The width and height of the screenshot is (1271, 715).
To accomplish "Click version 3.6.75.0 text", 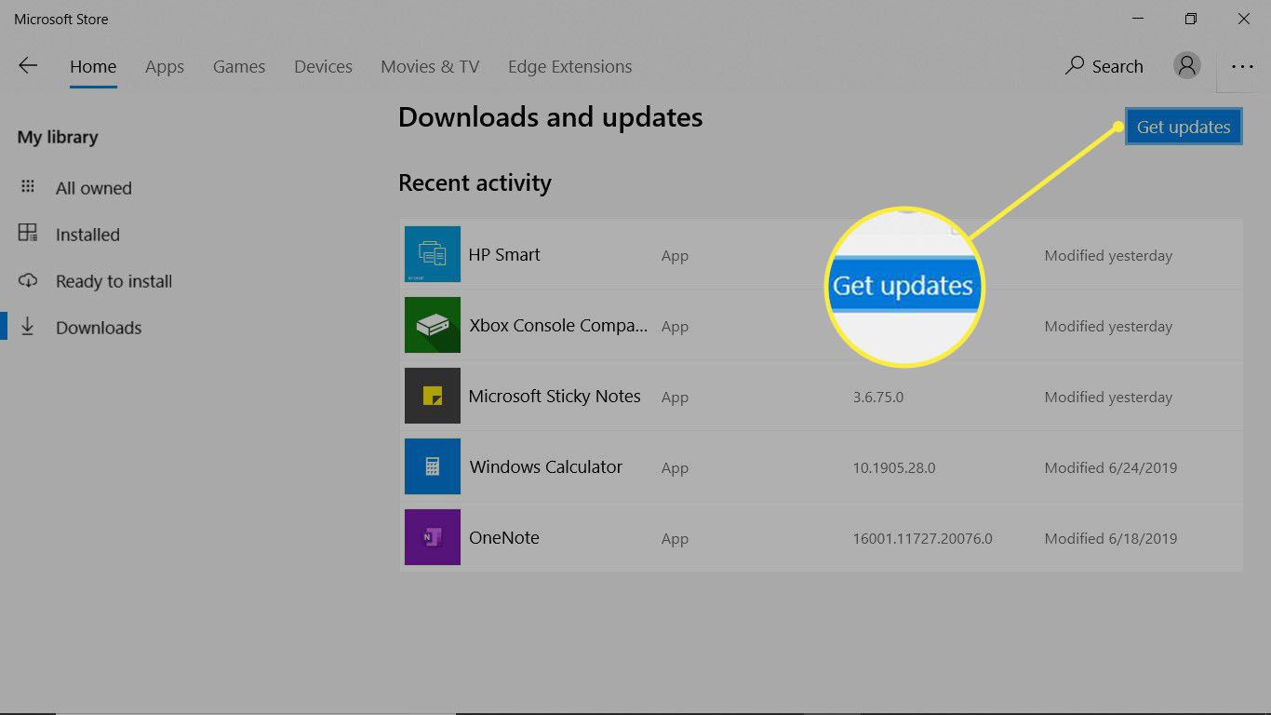I will coord(878,398).
